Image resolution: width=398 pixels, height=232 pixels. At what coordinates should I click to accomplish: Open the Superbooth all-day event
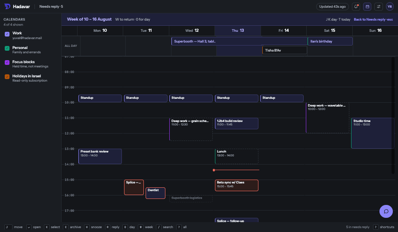239,41
